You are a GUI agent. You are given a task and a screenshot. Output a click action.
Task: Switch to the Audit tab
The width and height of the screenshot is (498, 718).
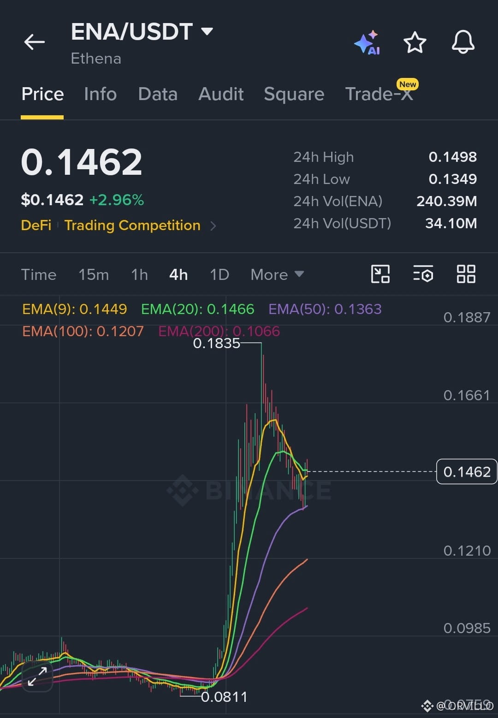point(221,94)
